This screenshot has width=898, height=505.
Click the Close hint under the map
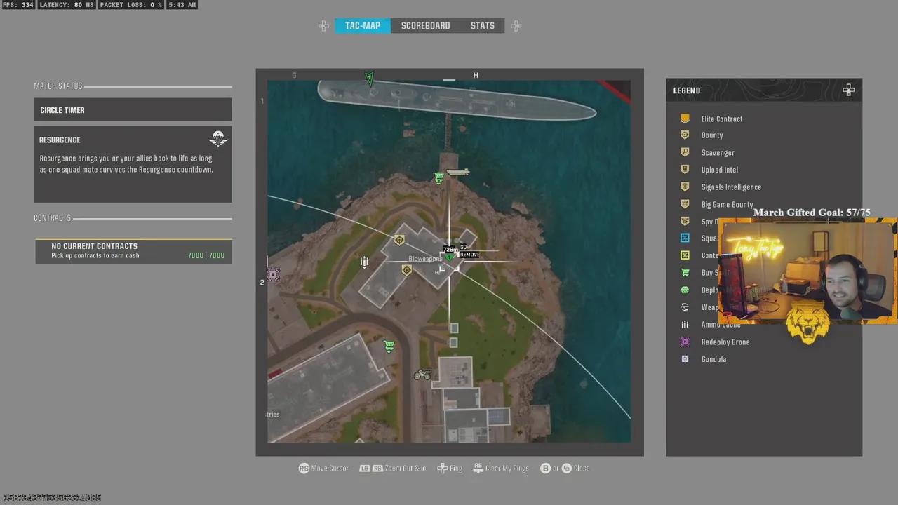coord(565,468)
